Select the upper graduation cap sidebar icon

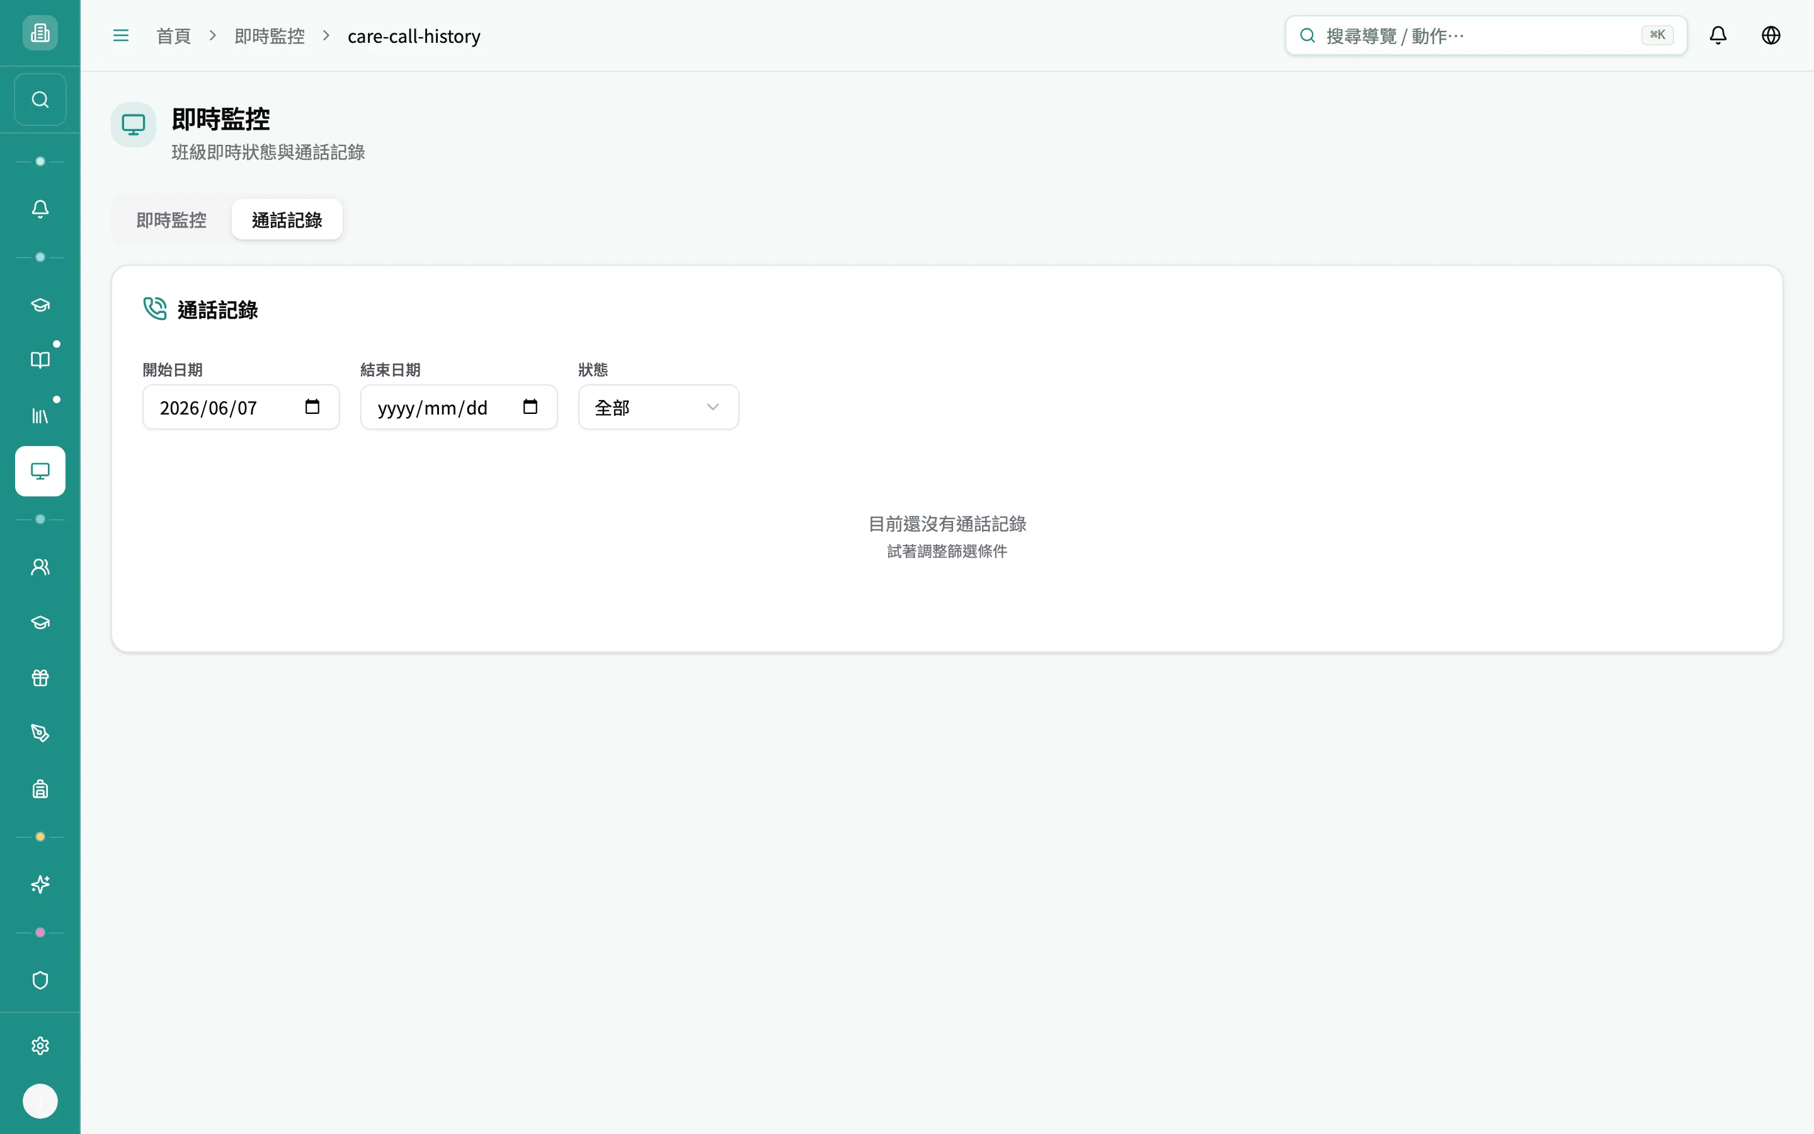pyautogui.click(x=40, y=304)
